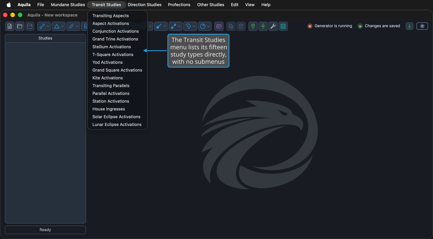433x239 pixels.
Task: Click the save floppy disk icon
Action: click(30, 26)
